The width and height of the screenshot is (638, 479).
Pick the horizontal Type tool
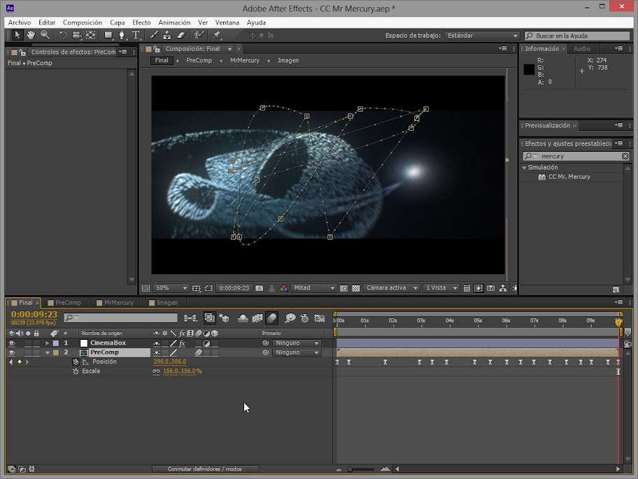tap(135, 35)
